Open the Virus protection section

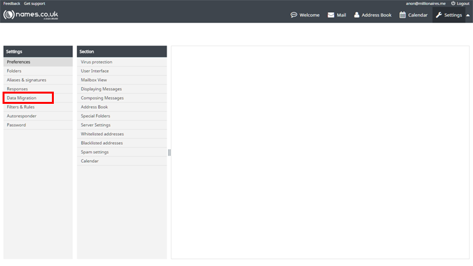pyautogui.click(x=97, y=62)
